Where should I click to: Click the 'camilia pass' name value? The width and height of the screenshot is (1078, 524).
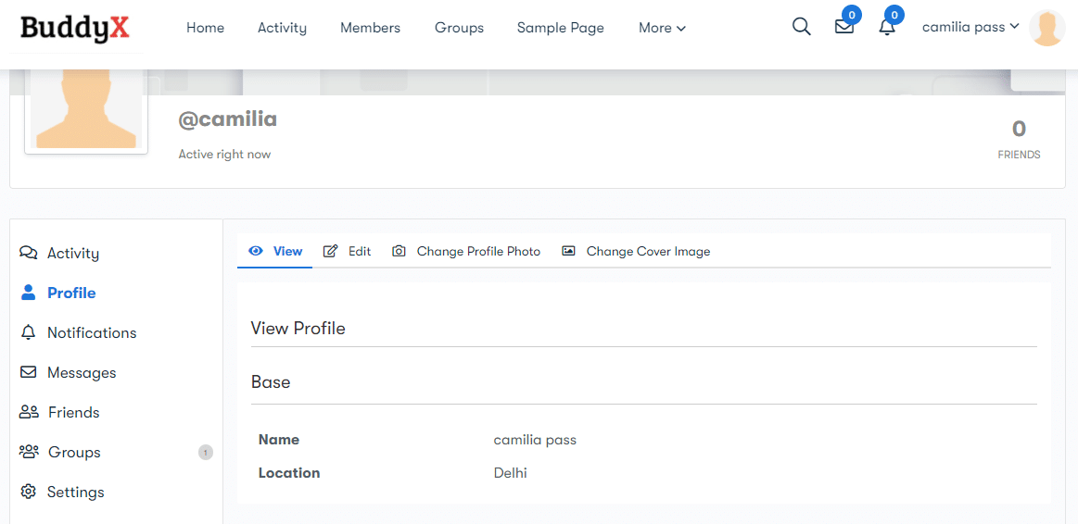pyautogui.click(x=535, y=440)
